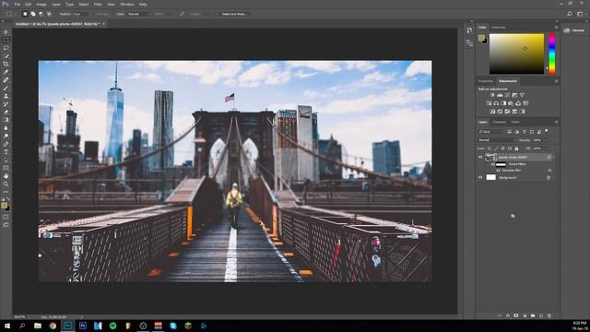Open the Color panel options menu
Viewport: 590px width, 332px height.
tap(556, 27)
